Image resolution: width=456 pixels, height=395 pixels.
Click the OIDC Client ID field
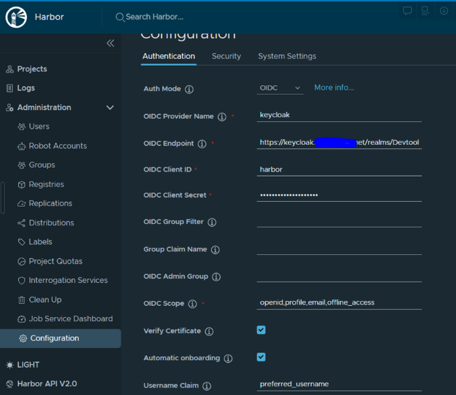pos(339,170)
